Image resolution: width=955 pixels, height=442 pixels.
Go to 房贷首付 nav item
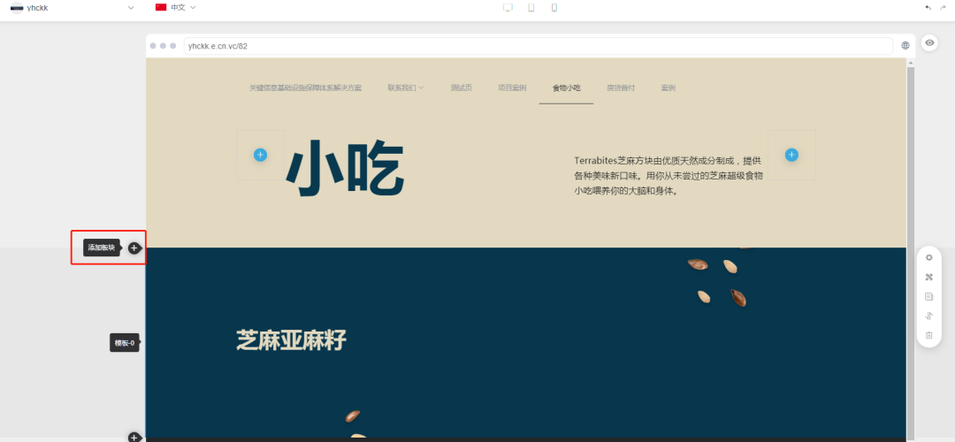[x=621, y=88]
